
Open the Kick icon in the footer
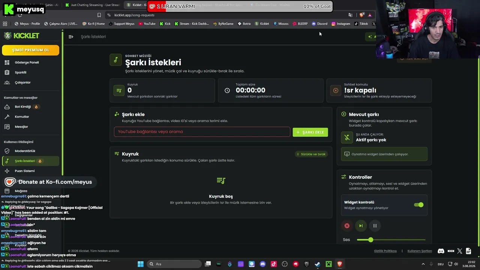coord(451,251)
